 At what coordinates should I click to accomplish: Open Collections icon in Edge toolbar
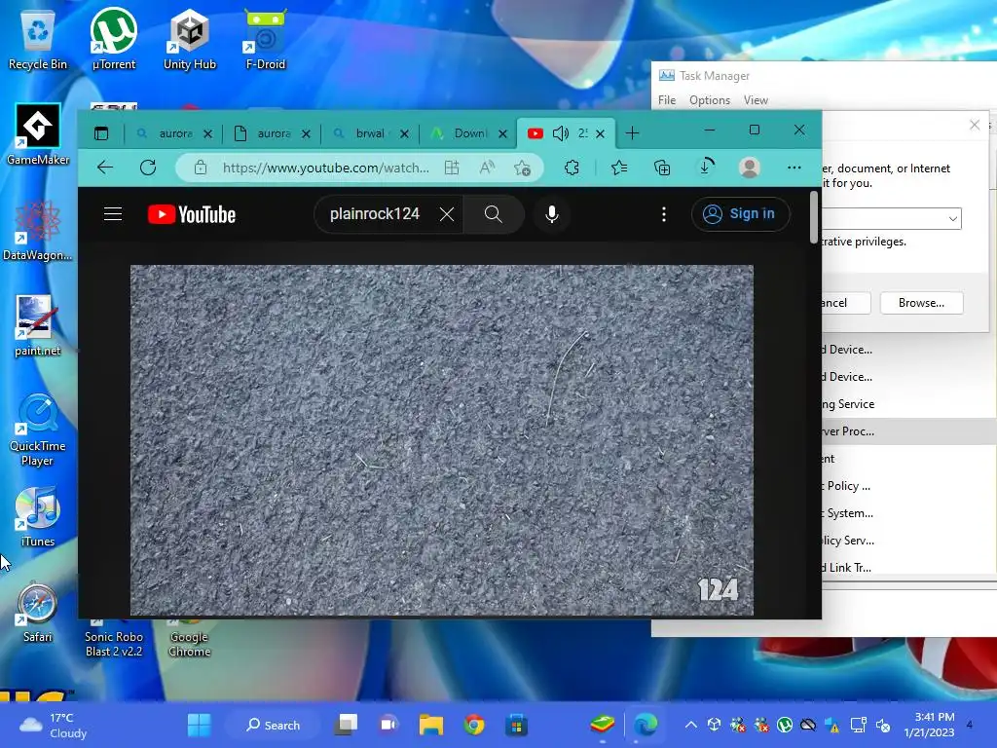tap(662, 168)
